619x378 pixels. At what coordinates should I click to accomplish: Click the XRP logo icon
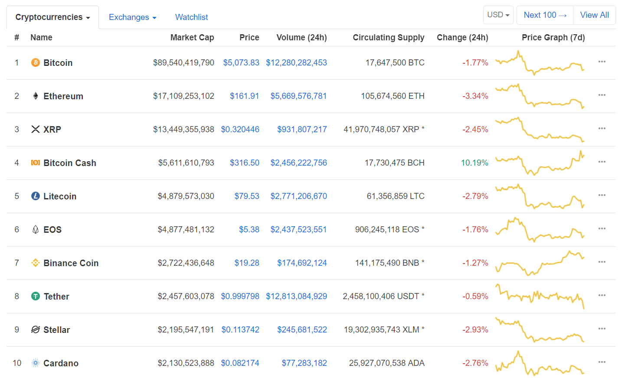[36, 129]
